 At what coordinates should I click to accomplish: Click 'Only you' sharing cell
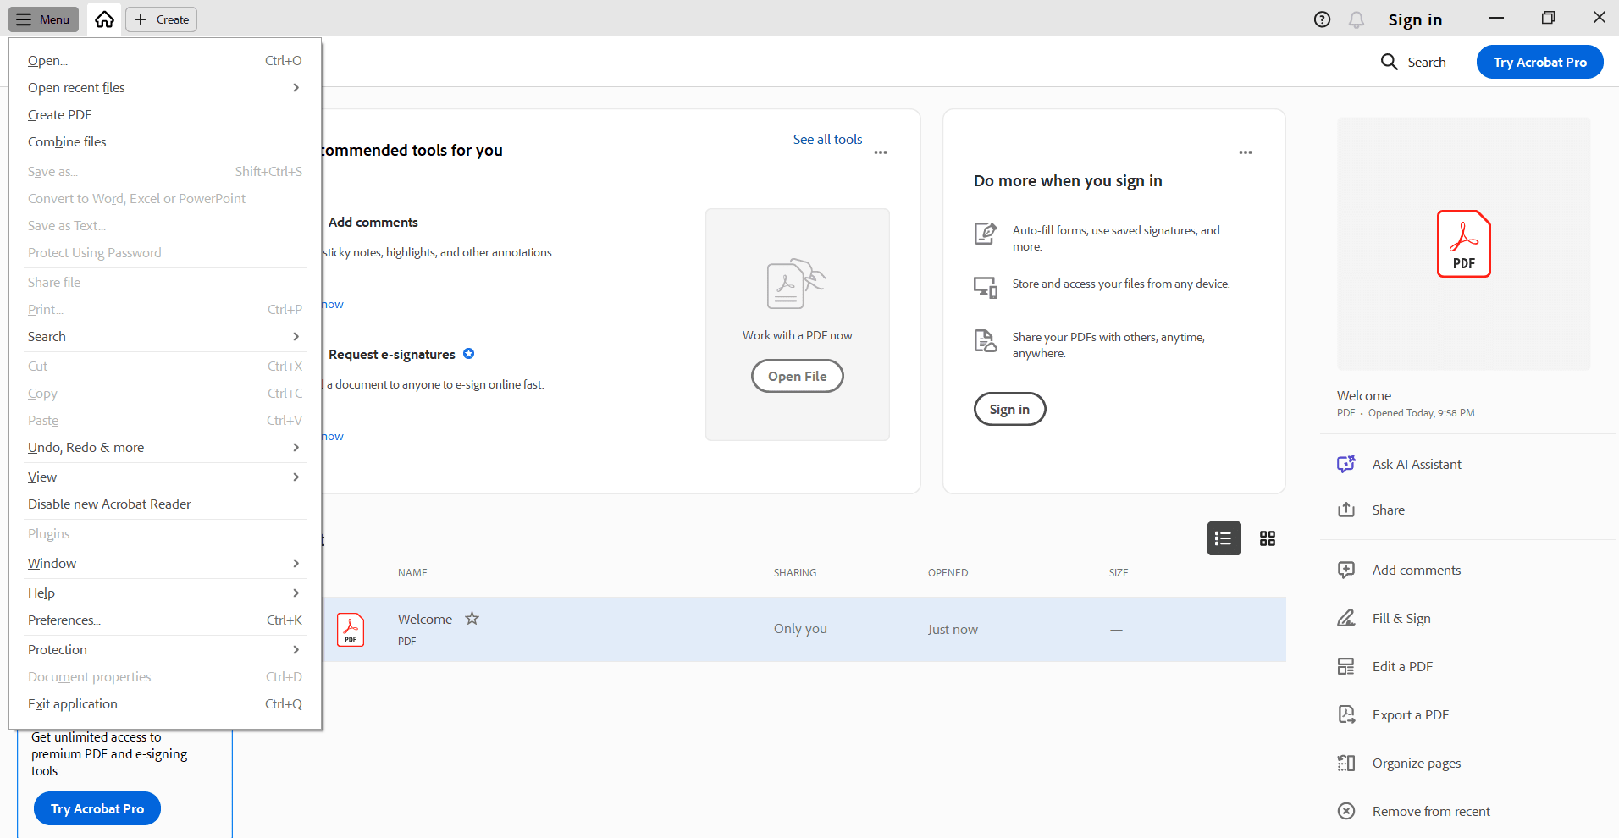point(800,629)
